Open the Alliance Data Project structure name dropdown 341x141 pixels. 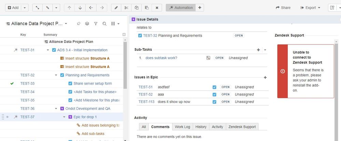pos(66,23)
